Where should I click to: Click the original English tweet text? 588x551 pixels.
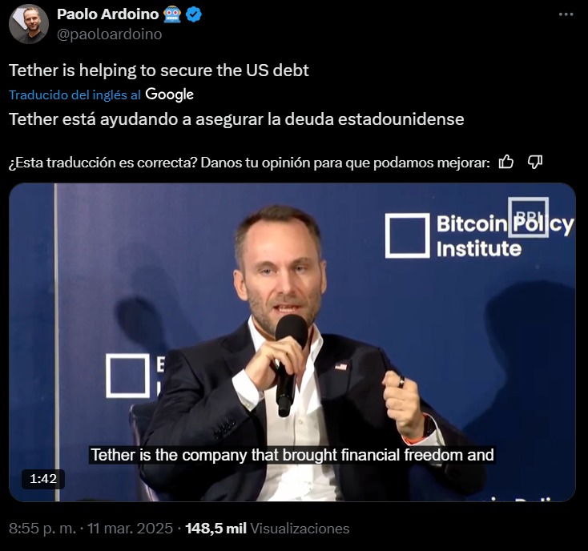point(159,70)
